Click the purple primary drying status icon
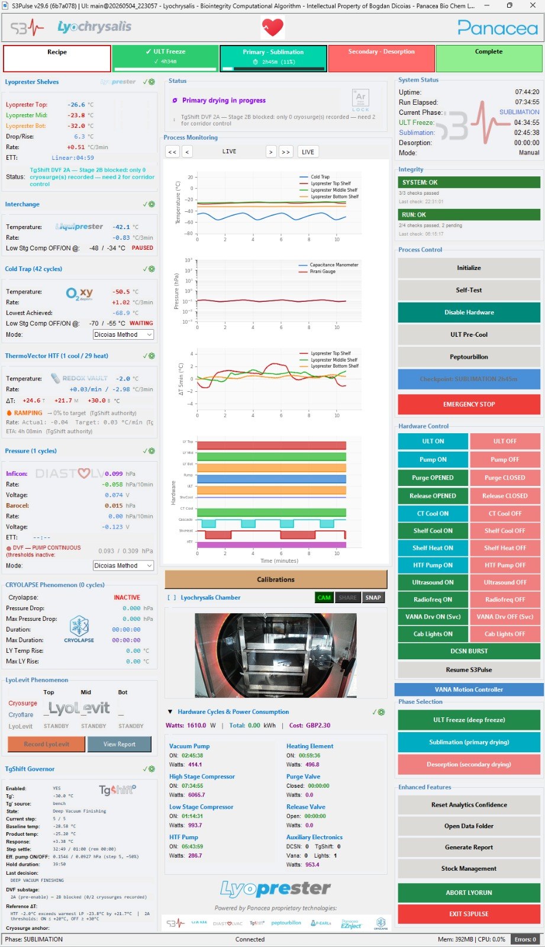This screenshot has height=947, width=545. point(175,100)
